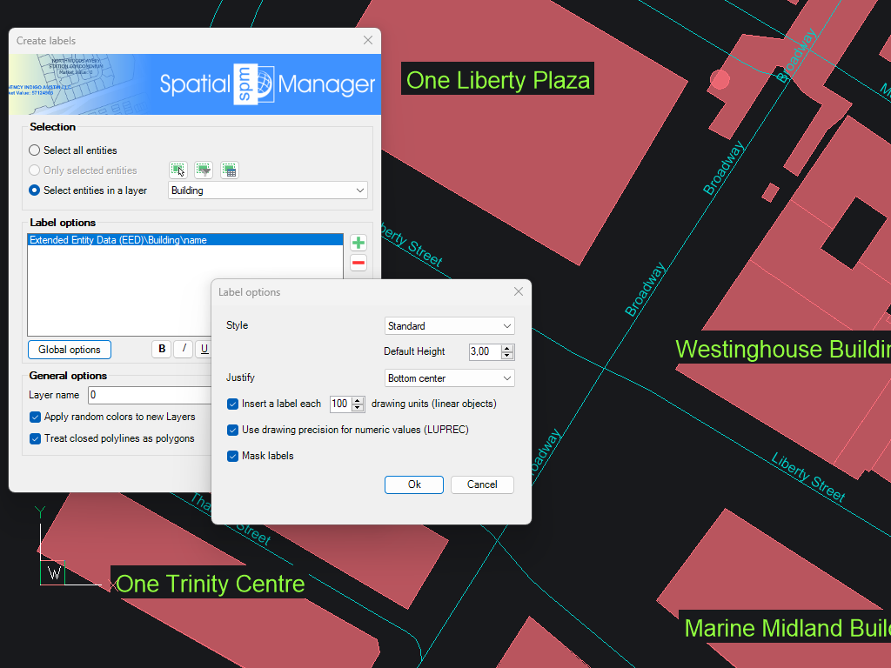
Task: Cancel the Label options dialog
Action: tap(482, 484)
